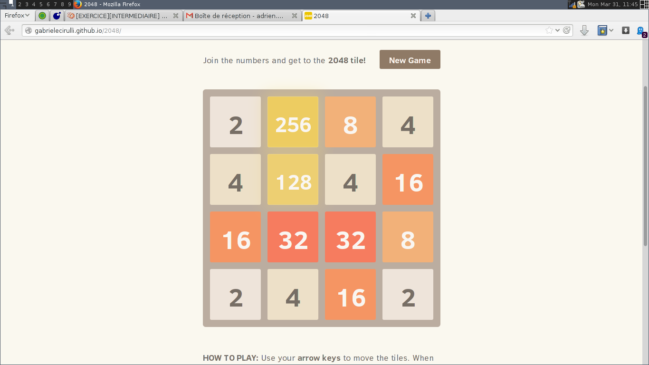Viewport: 649px width, 365px height.
Task: Expand the chevron beside the bookmark star
Action: 557,29
